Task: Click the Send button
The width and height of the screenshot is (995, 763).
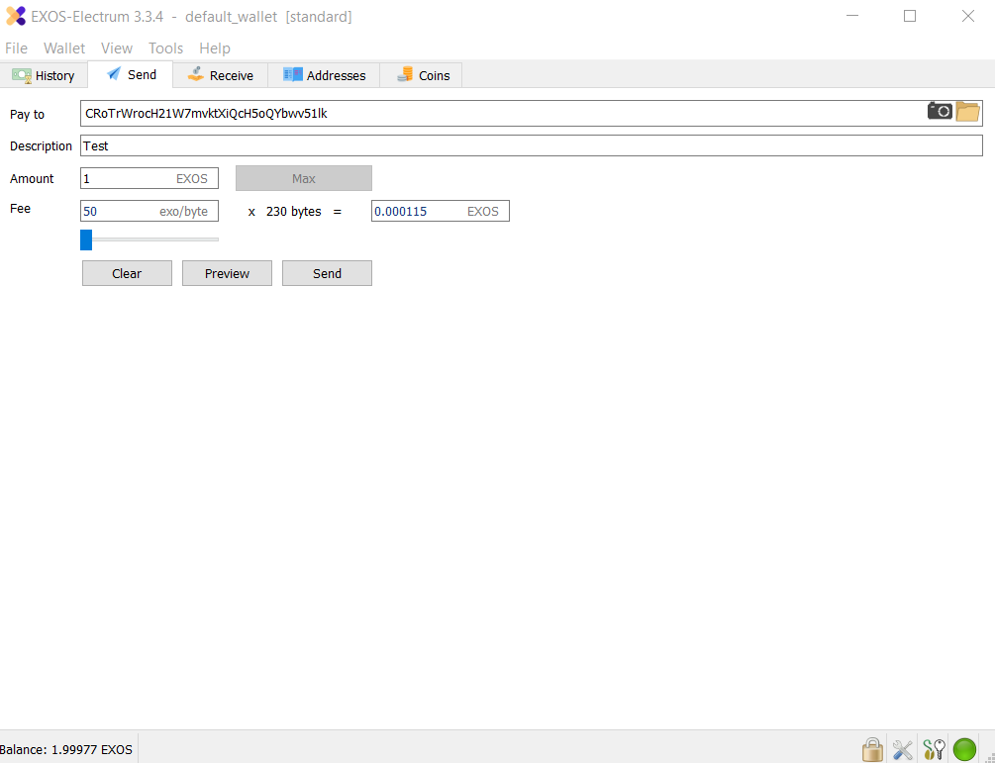Action: coord(327,273)
